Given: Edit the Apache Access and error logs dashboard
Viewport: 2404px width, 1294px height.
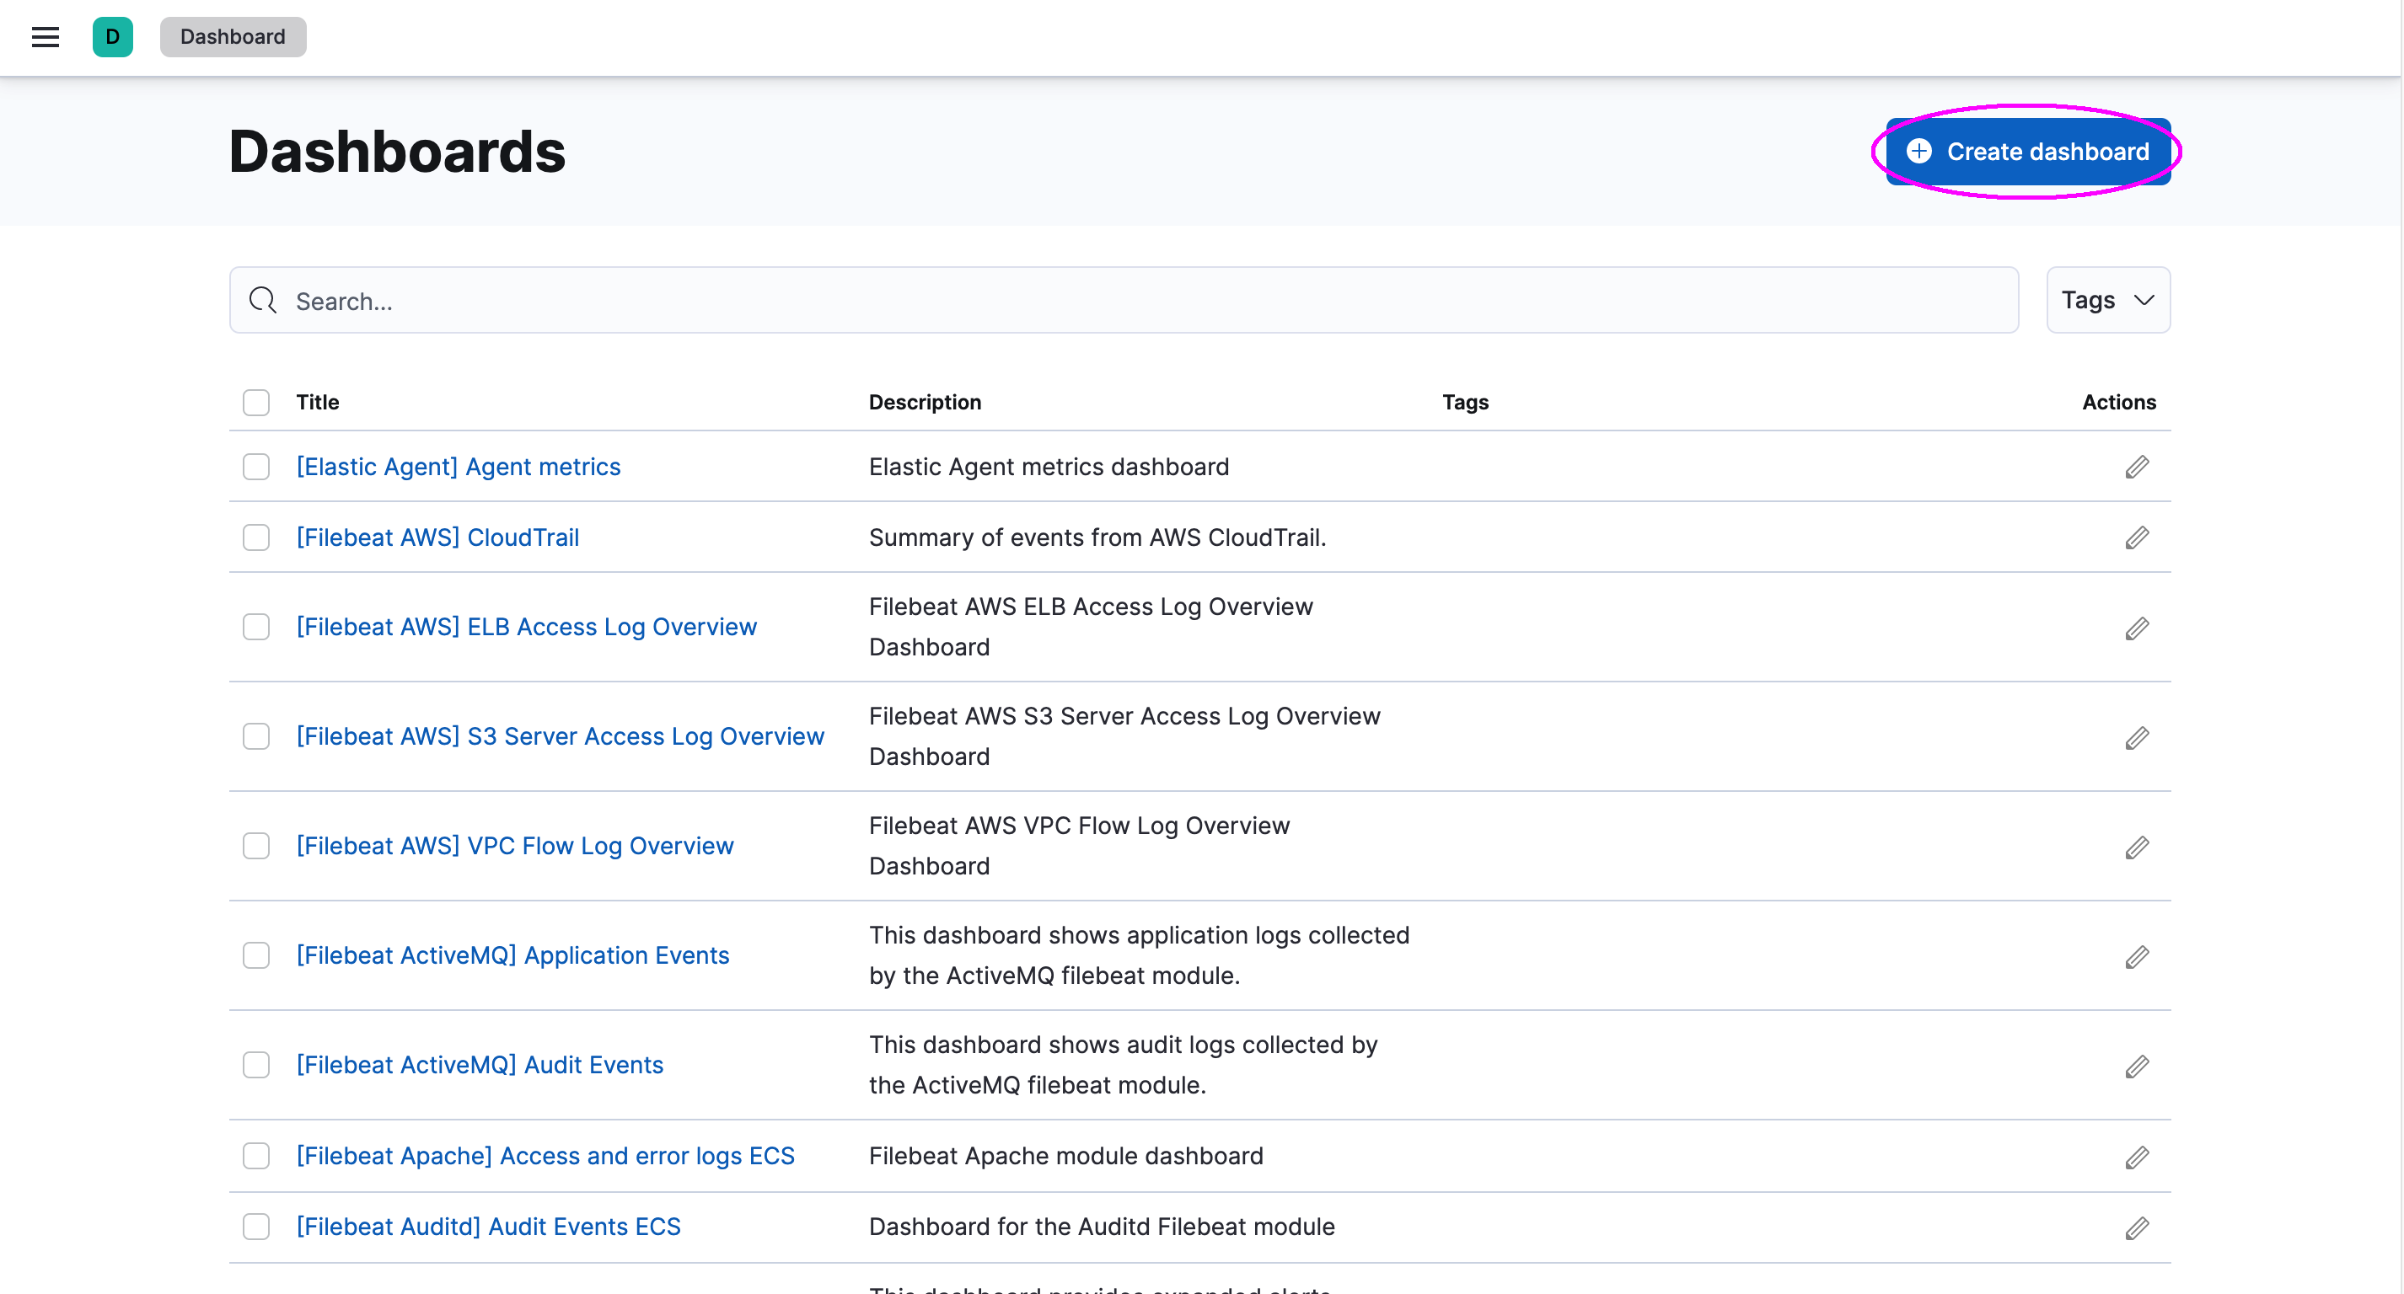Looking at the screenshot, I should 2136,1157.
